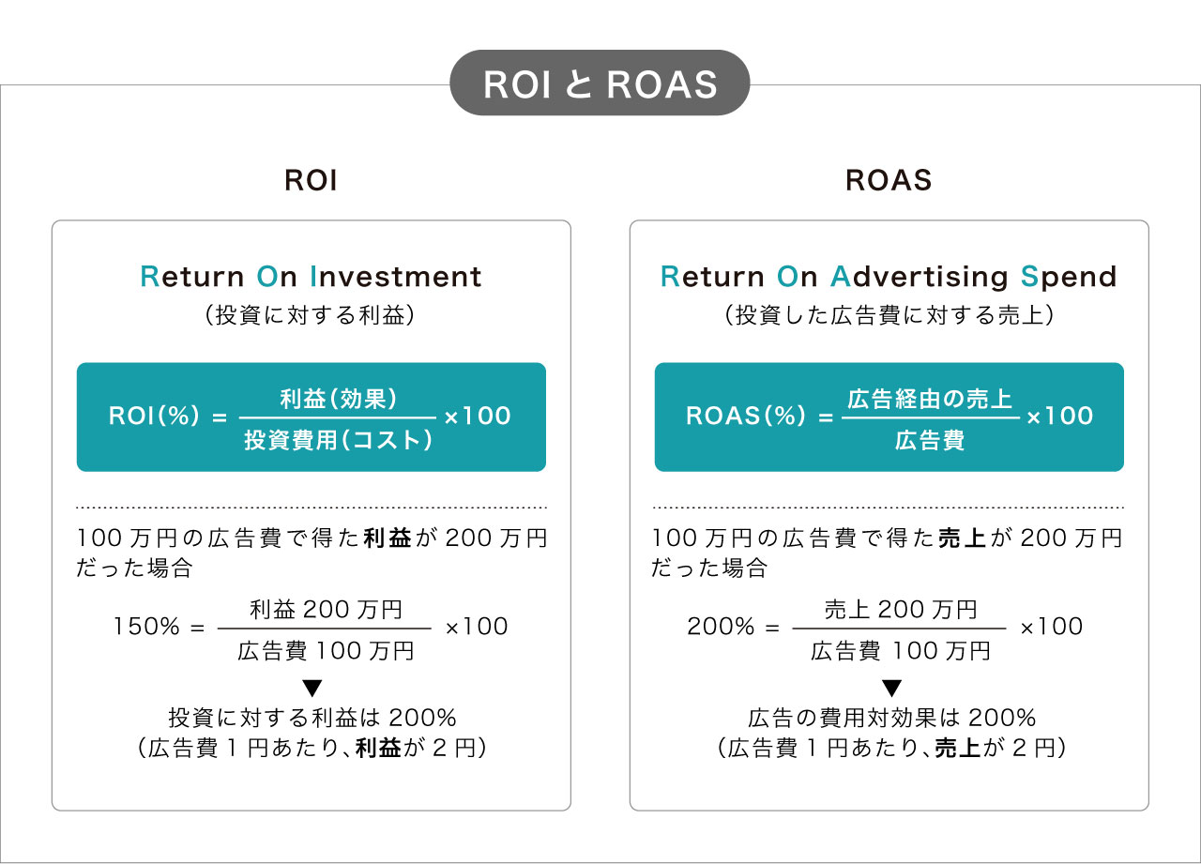Click the '投資費用(コスト)' denominator text
1201x864 pixels.
click(x=339, y=439)
